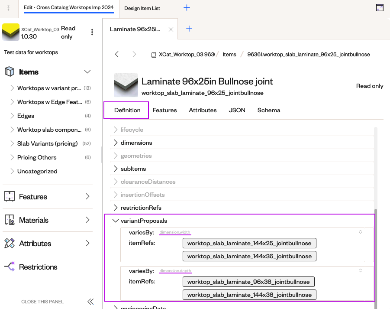Collapse the sidebar with double chevron icon

click(x=90, y=302)
